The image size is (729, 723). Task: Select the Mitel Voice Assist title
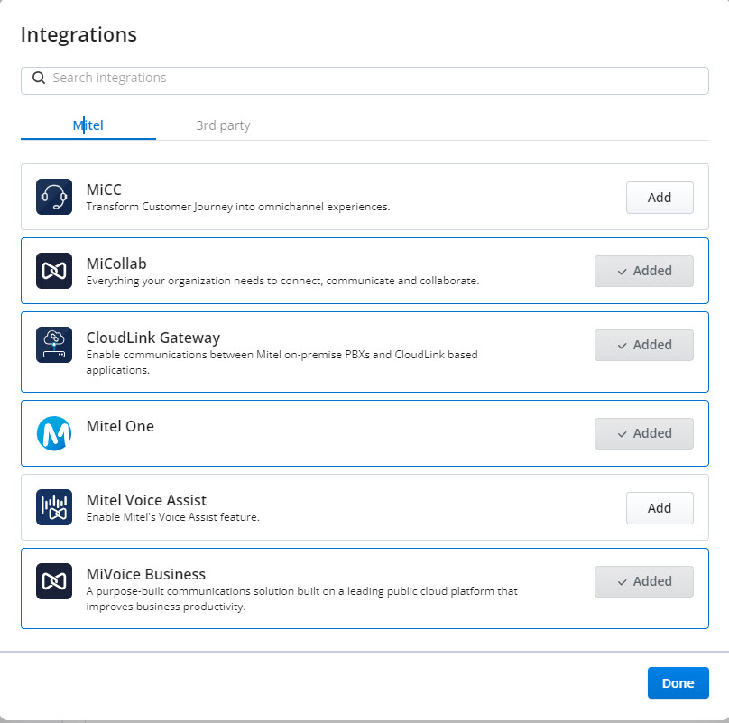click(x=146, y=500)
